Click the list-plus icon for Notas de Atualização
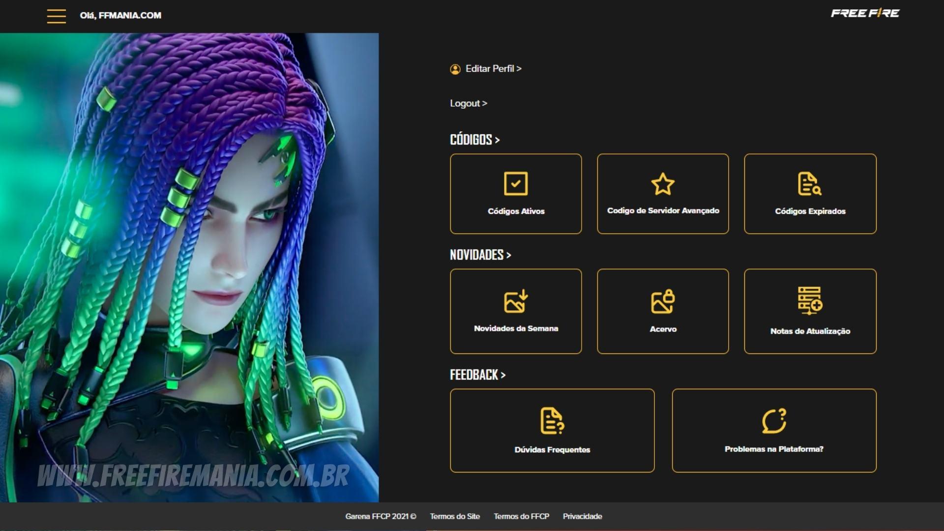 point(810,300)
